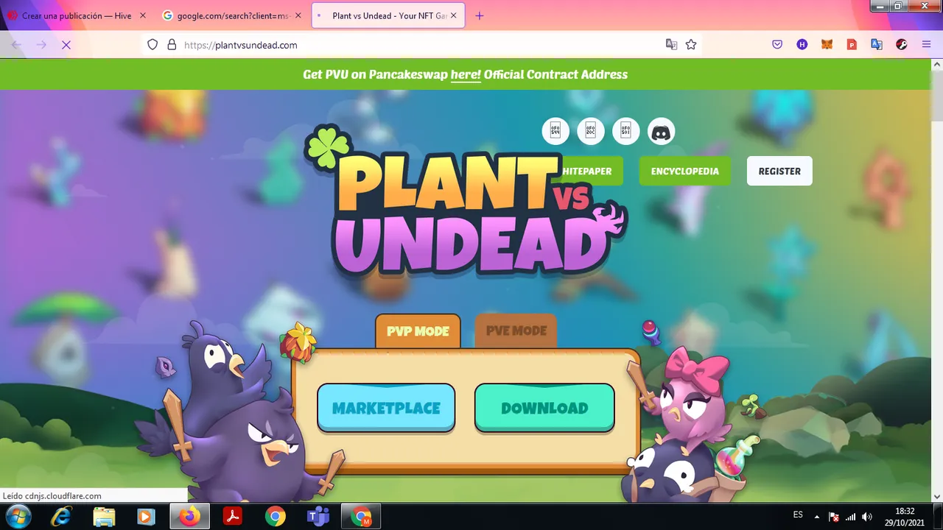Open Windows Media Player from taskbar
The height and width of the screenshot is (530, 943).
[146, 517]
